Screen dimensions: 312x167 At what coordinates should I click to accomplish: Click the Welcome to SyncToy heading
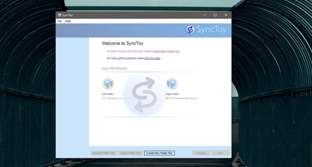123,43
